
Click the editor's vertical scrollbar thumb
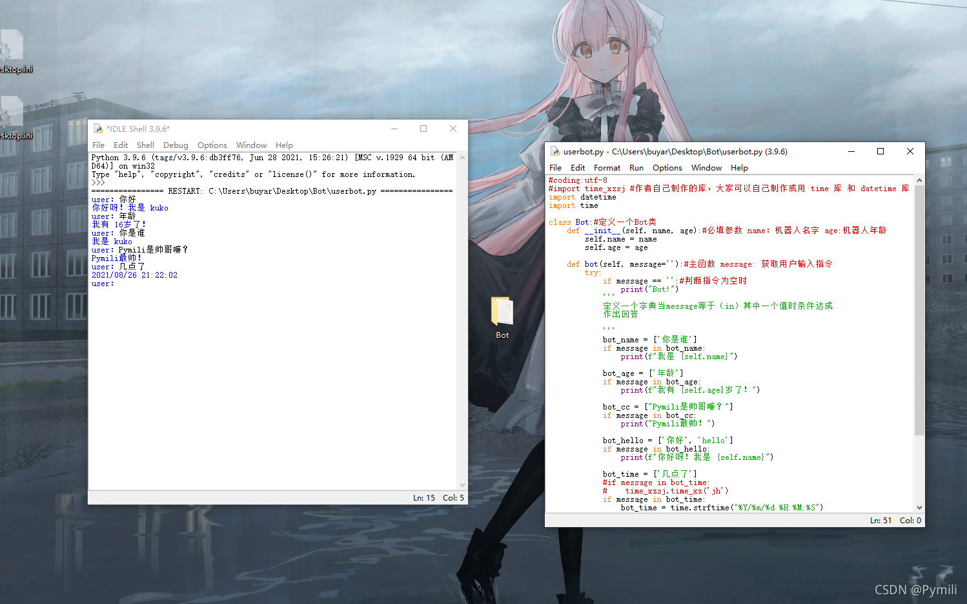click(919, 310)
